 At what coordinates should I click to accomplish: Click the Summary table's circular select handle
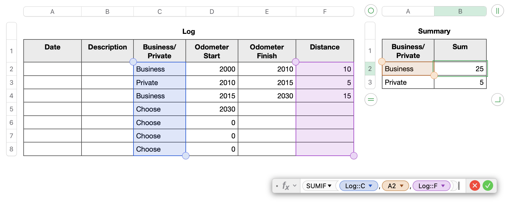(x=371, y=11)
